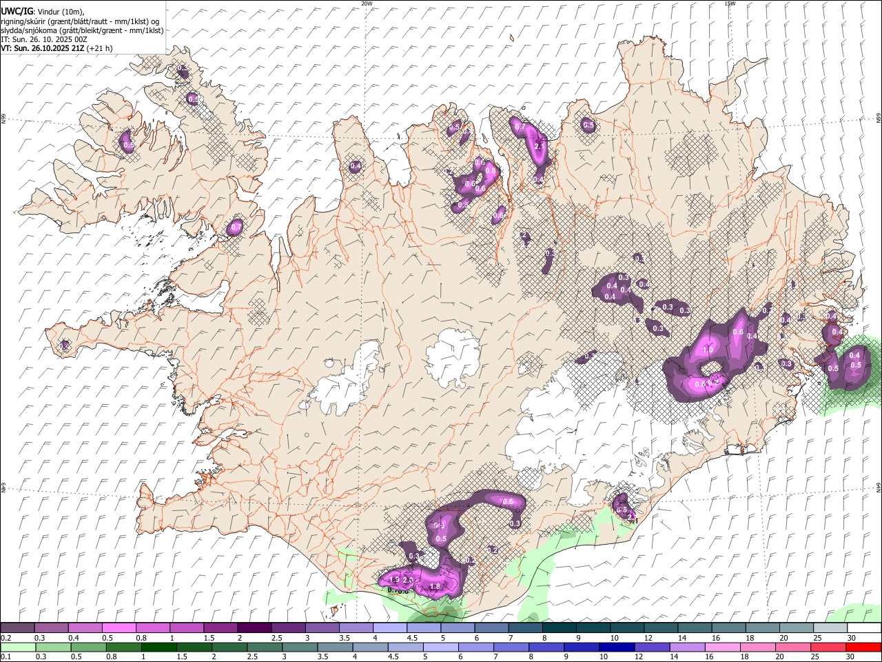Click the dark green swatch between 1 and 1.5 in lower legend
The image size is (882, 662).
click(159, 647)
